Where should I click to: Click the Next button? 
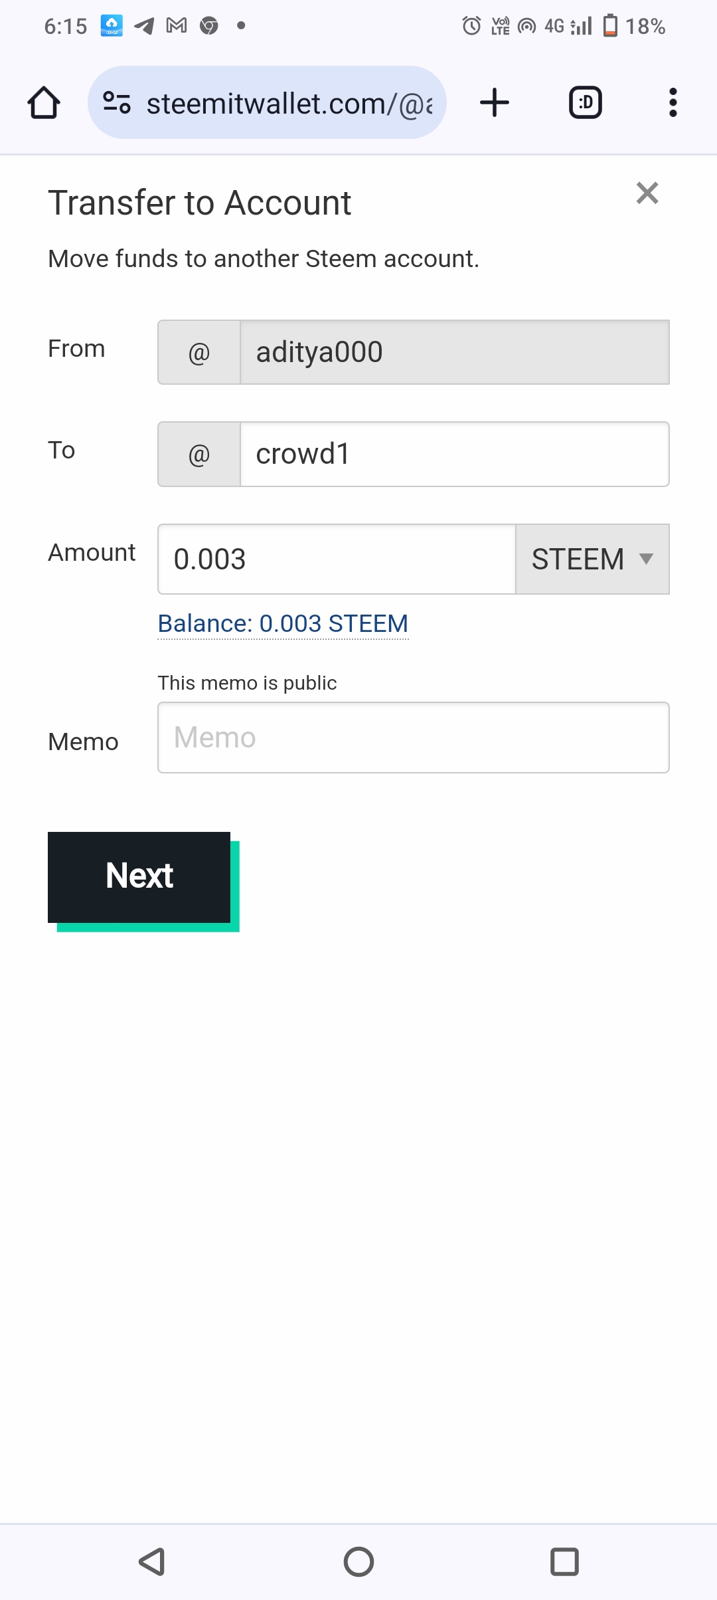(x=139, y=877)
